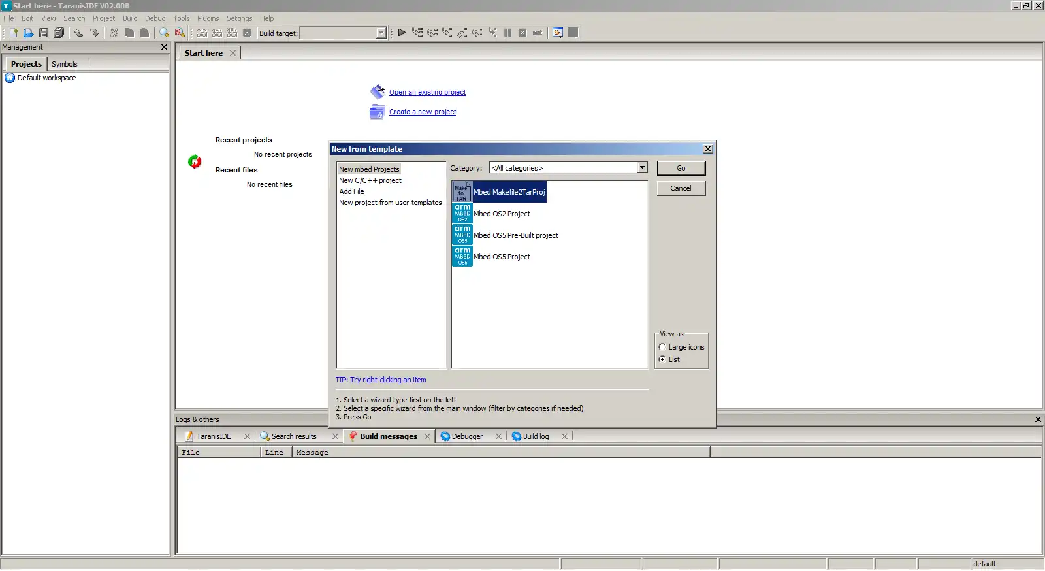This screenshot has height=571, width=1045.
Task: Click the Redo toolbar icon
Action: 94,33
